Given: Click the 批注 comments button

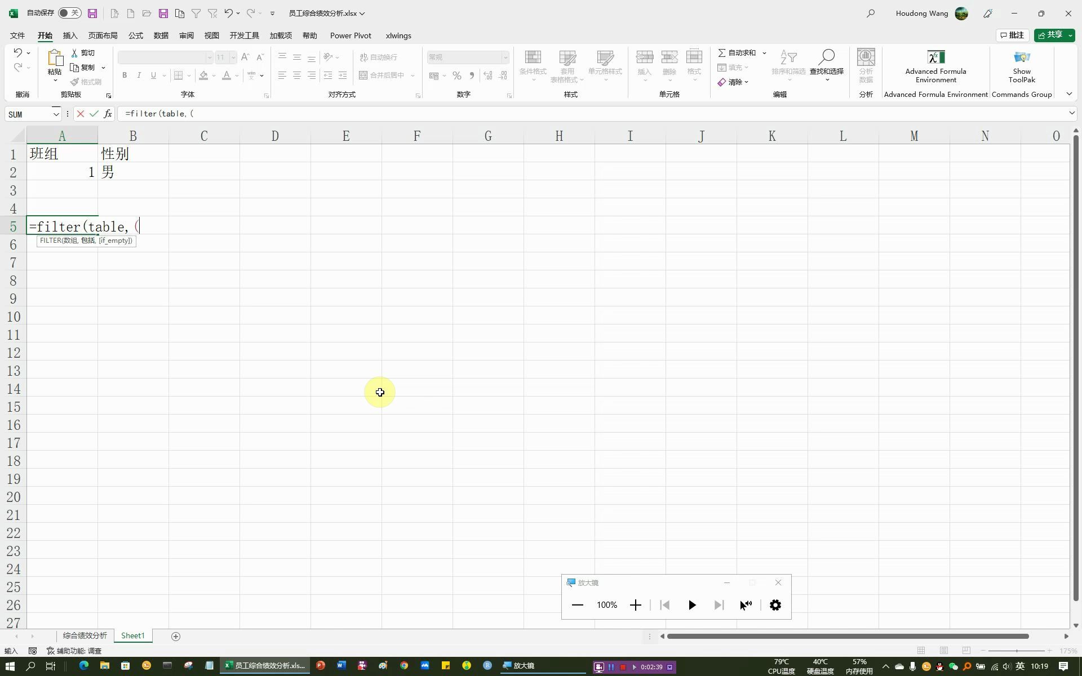Looking at the screenshot, I should click(1012, 35).
